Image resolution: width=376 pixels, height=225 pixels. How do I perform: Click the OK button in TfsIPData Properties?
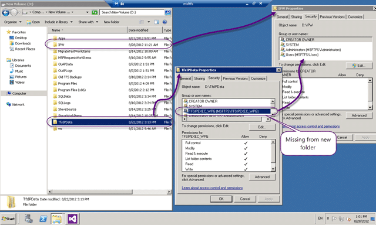pyautogui.click(x=221, y=199)
